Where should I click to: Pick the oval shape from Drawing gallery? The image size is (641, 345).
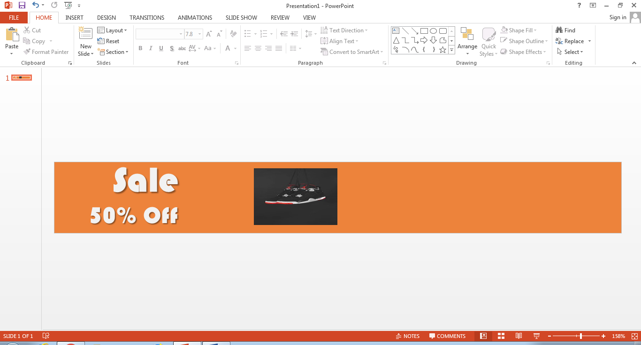(433, 30)
